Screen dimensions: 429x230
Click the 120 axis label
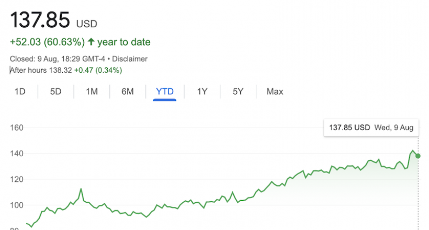coord(17,179)
